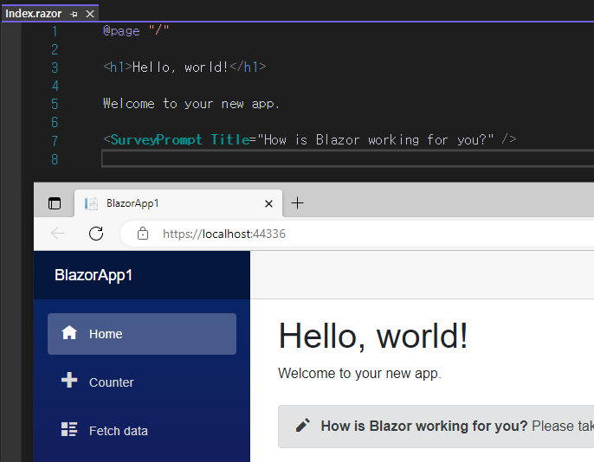Refresh the browser page
Viewport: 594px width, 462px height.
[96, 234]
